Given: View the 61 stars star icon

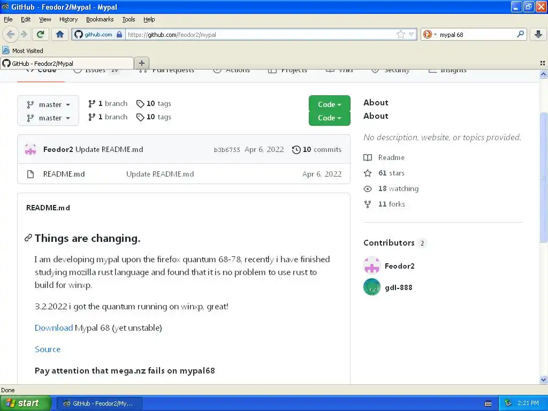Looking at the screenshot, I should [x=368, y=173].
